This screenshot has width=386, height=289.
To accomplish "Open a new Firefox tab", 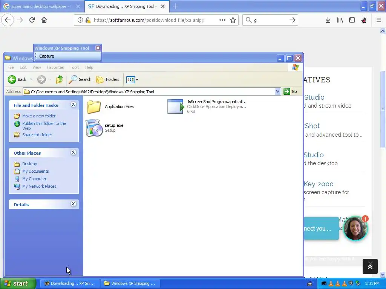I will click(x=176, y=6).
